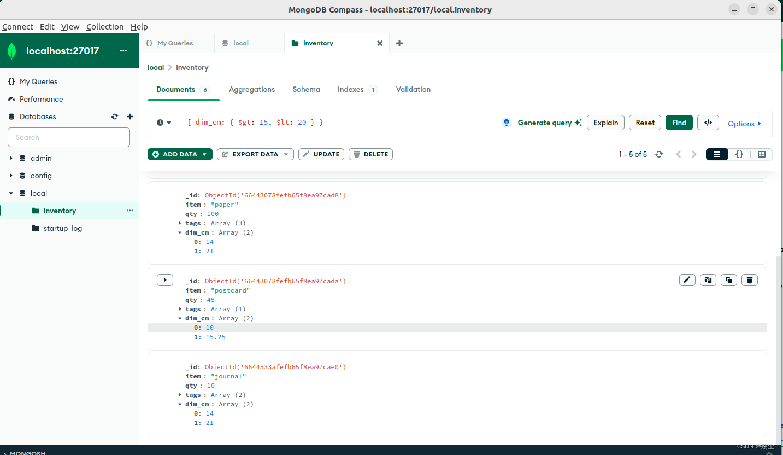Refresh the documents list
This screenshot has width=783, height=455.
pyautogui.click(x=659, y=154)
